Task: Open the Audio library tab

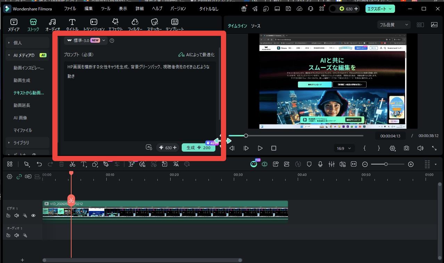Action: (52, 25)
